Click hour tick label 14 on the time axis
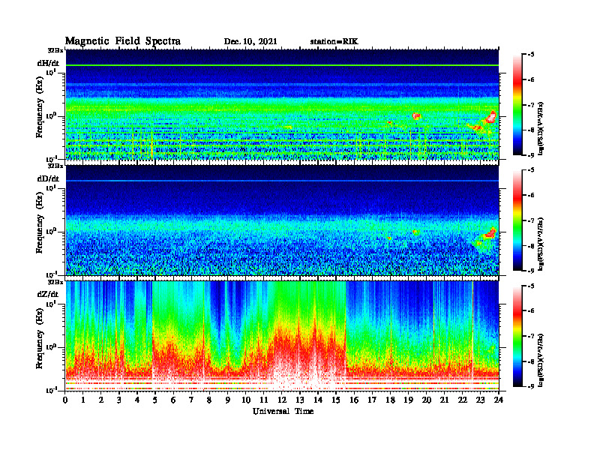This screenshot has width=594, height=459. click(x=318, y=400)
